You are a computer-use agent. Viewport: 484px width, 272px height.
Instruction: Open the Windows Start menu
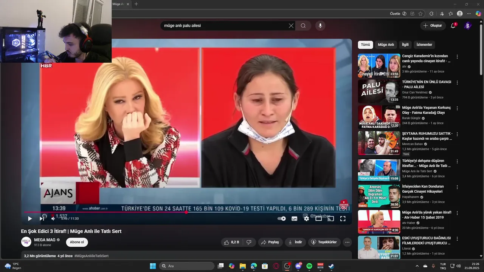(153, 266)
